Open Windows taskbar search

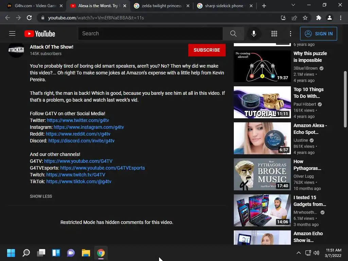point(26,253)
